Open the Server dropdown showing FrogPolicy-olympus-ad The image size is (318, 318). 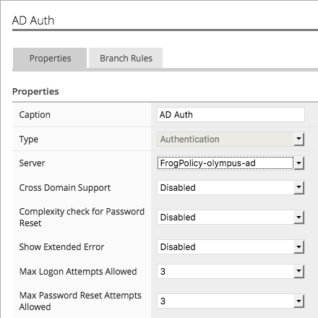[231, 163]
